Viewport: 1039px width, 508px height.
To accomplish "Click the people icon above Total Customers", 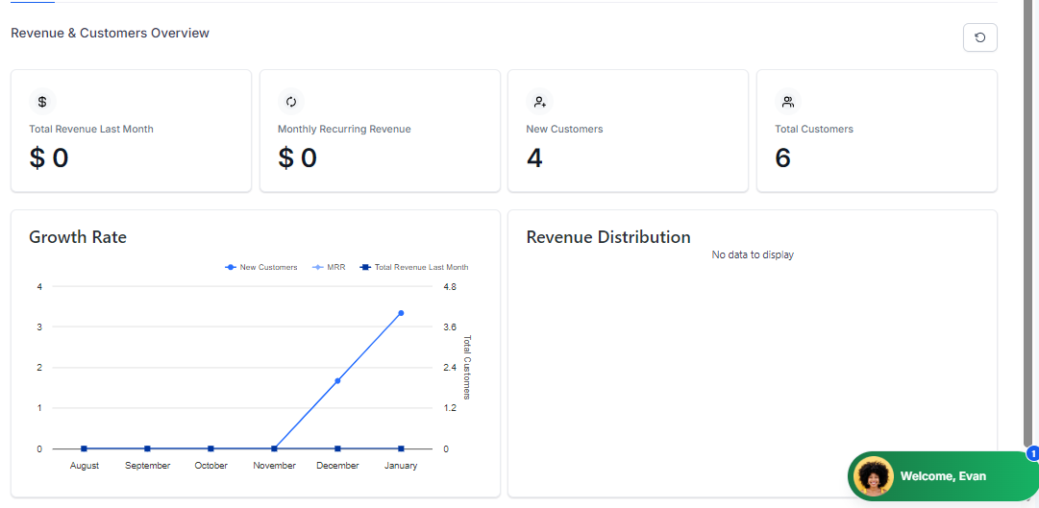I will coord(788,102).
